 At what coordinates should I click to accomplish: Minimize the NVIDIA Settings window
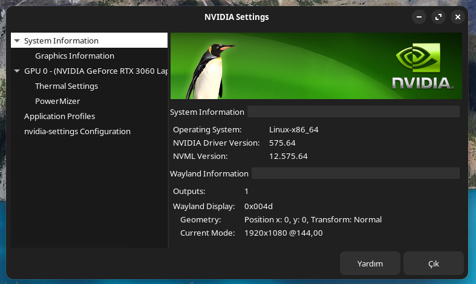coord(419,17)
